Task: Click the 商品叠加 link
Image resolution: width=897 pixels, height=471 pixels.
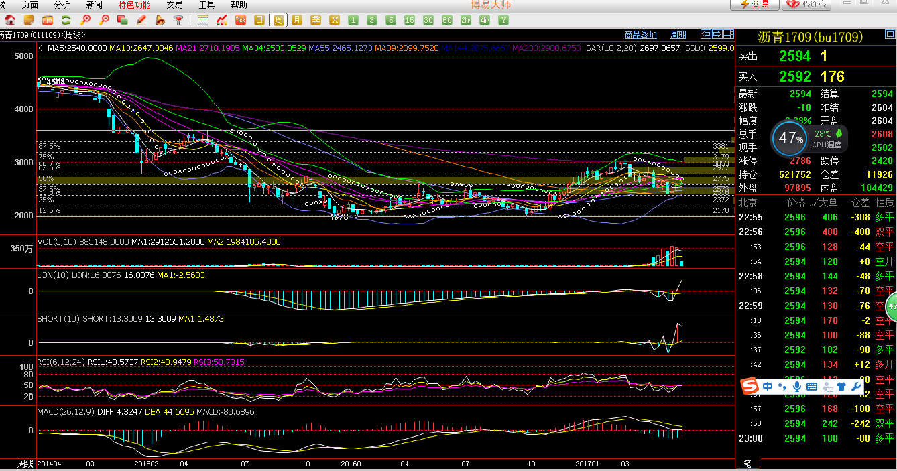Action: tap(640, 35)
